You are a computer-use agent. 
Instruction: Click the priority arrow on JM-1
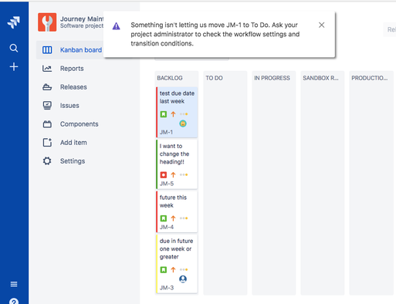click(x=173, y=114)
